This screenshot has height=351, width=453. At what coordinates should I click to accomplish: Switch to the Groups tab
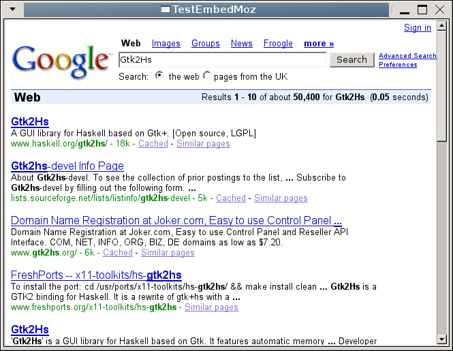pos(206,44)
